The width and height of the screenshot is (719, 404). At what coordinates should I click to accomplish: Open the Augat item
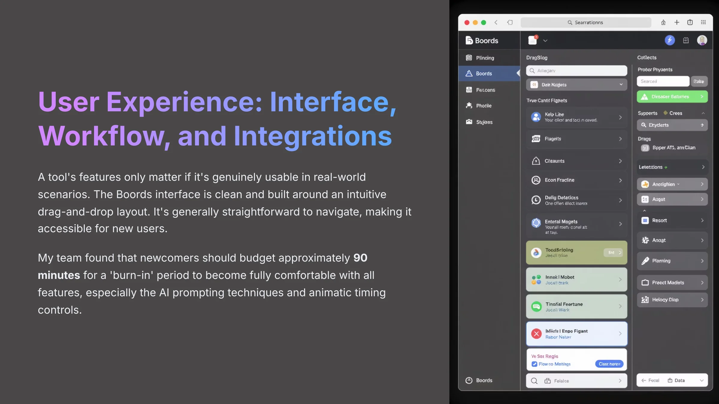point(672,199)
